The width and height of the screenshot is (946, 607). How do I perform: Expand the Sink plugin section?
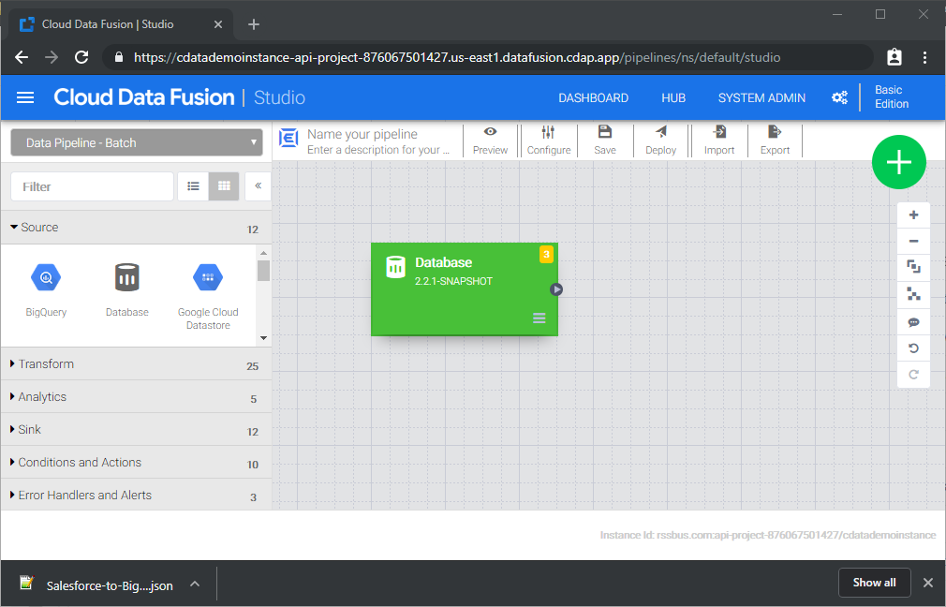pos(30,430)
